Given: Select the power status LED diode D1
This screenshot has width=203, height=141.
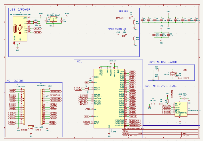Looking at the screenshot, I should tap(123, 36).
